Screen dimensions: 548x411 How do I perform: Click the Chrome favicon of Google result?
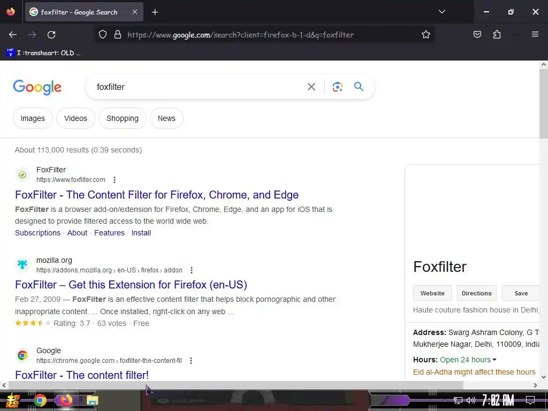click(x=22, y=355)
